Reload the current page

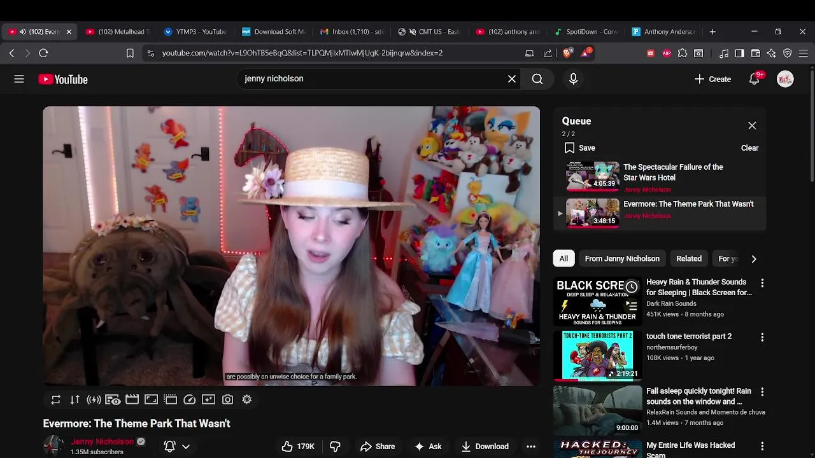tap(43, 53)
